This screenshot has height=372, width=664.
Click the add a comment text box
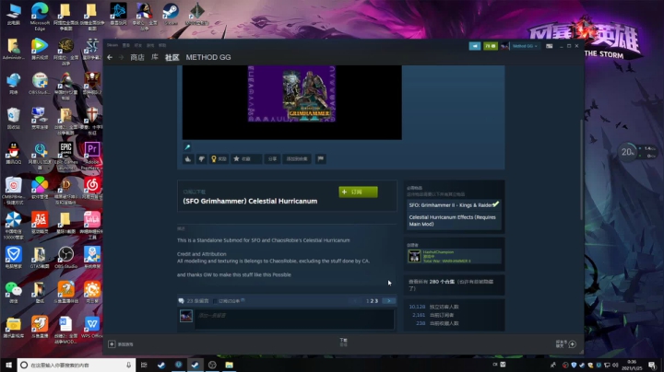coord(294,320)
